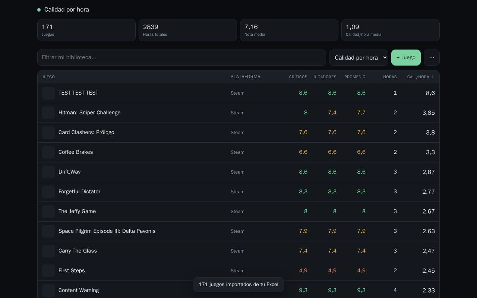Select the 'Card Clashers: Prólogo' row title
The width and height of the screenshot is (477, 298).
[x=86, y=132]
